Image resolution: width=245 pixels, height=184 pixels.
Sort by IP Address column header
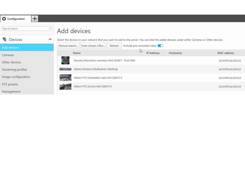coord(153,53)
